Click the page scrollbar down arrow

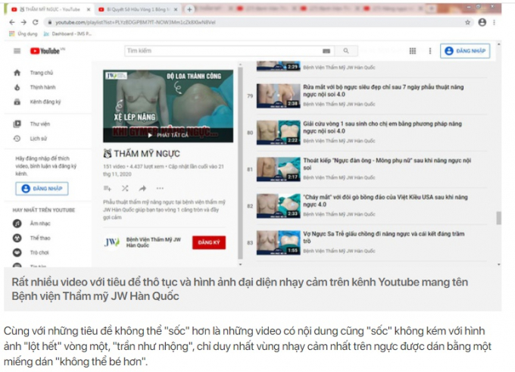click(498, 264)
